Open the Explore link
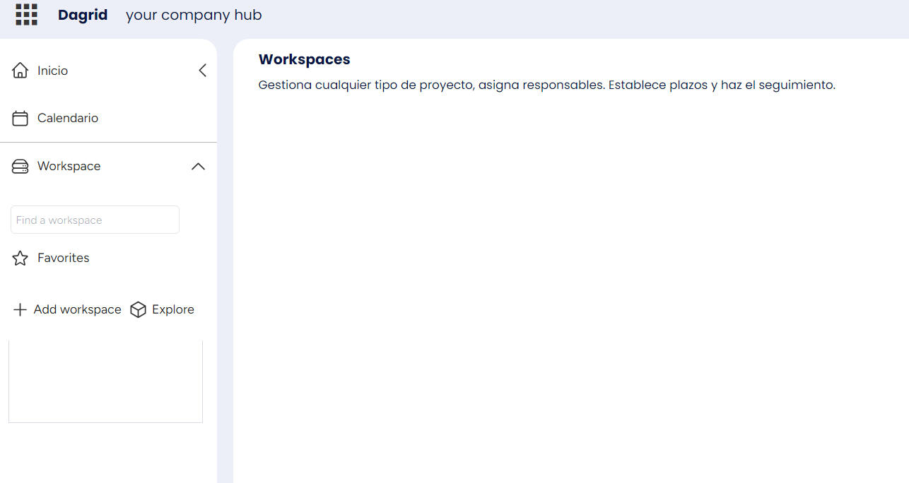The width and height of the screenshot is (909, 483). tap(172, 309)
